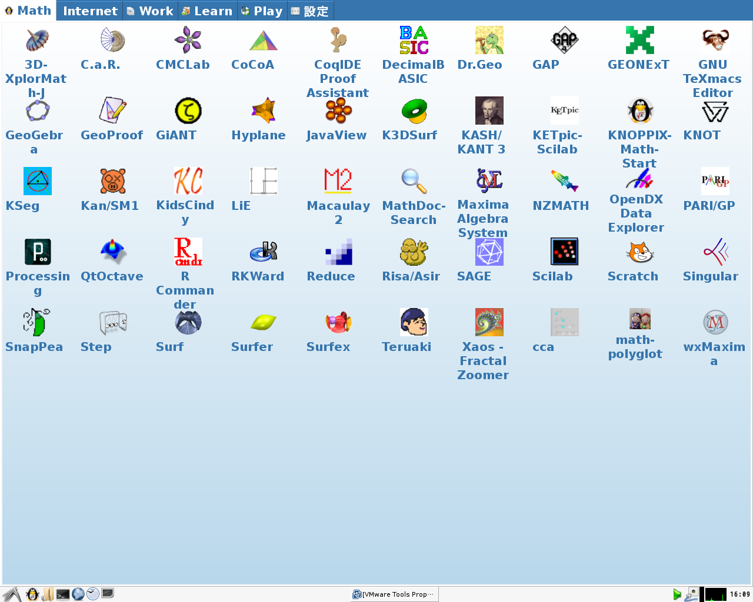
Task: Open Kan/SM1 orange pig icon
Action: tap(113, 181)
